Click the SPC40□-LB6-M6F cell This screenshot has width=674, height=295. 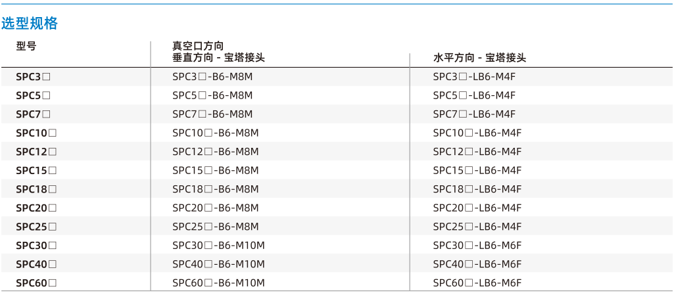pyautogui.click(x=477, y=264)
